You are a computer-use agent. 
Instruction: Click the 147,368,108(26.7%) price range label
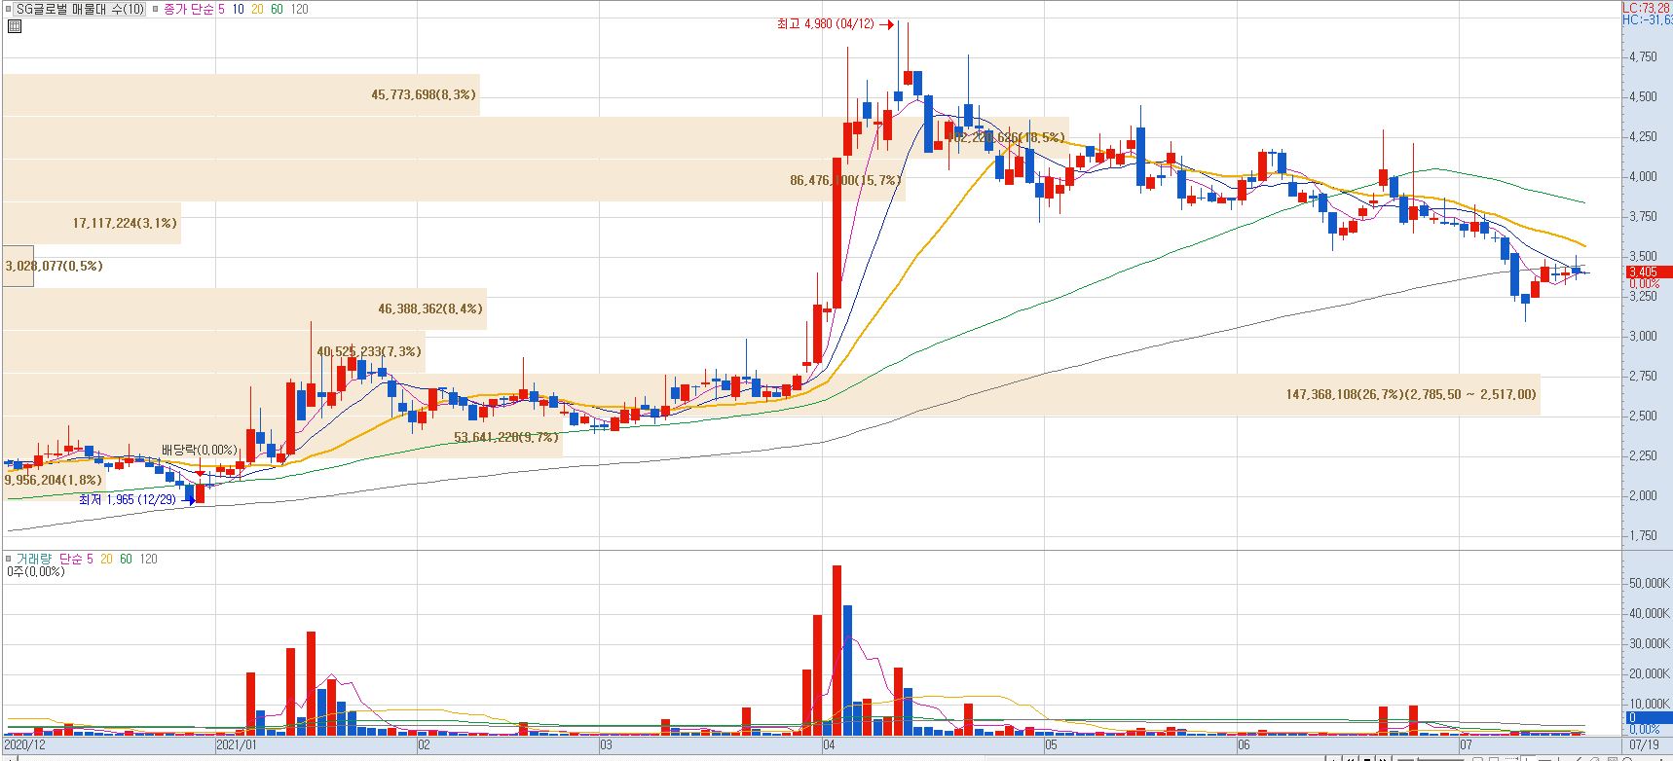[1411, 394]
